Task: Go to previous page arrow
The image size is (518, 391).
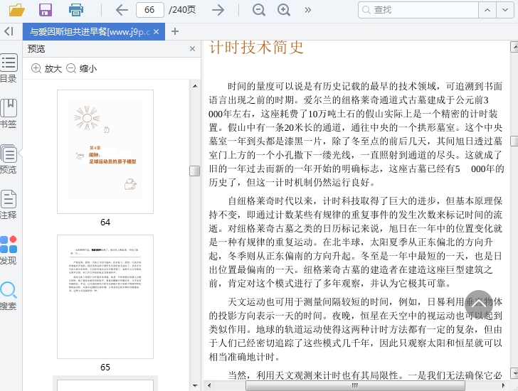Action: pos(122,10)
